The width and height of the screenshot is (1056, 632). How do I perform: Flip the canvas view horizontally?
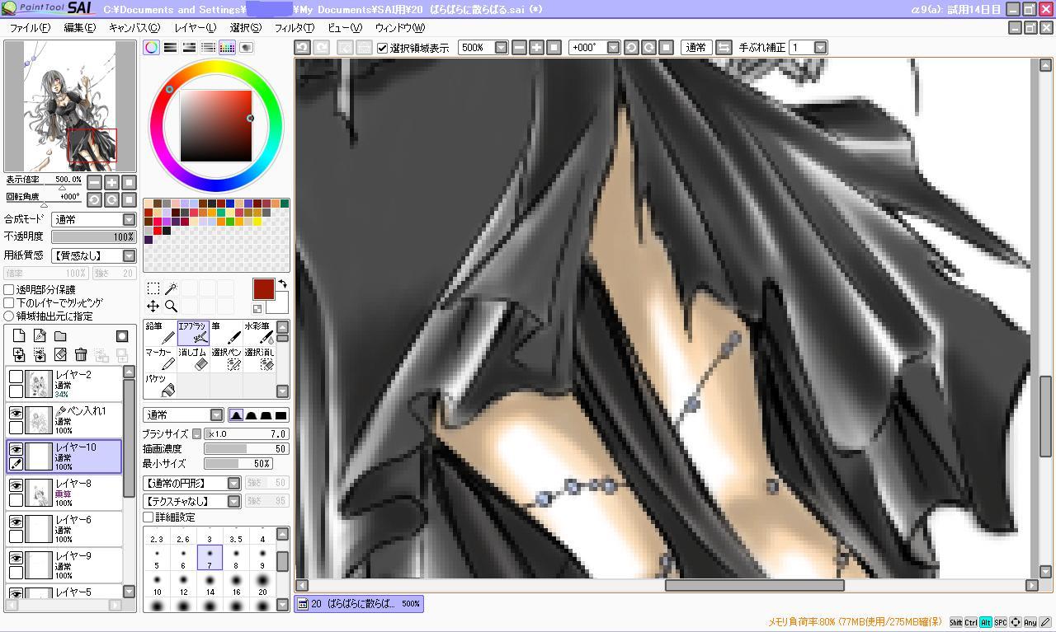pyautogui.click(x=724, y=48)
